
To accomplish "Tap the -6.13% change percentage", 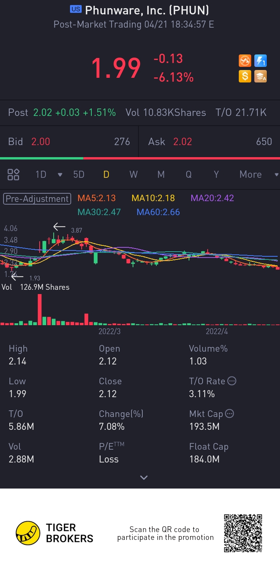I will point(173,77).
